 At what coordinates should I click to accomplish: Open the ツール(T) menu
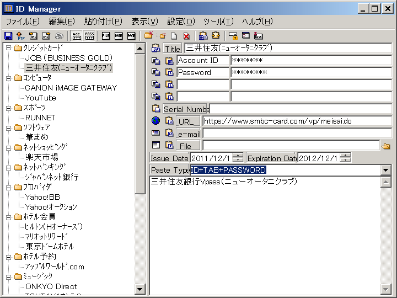coord(218,22)
